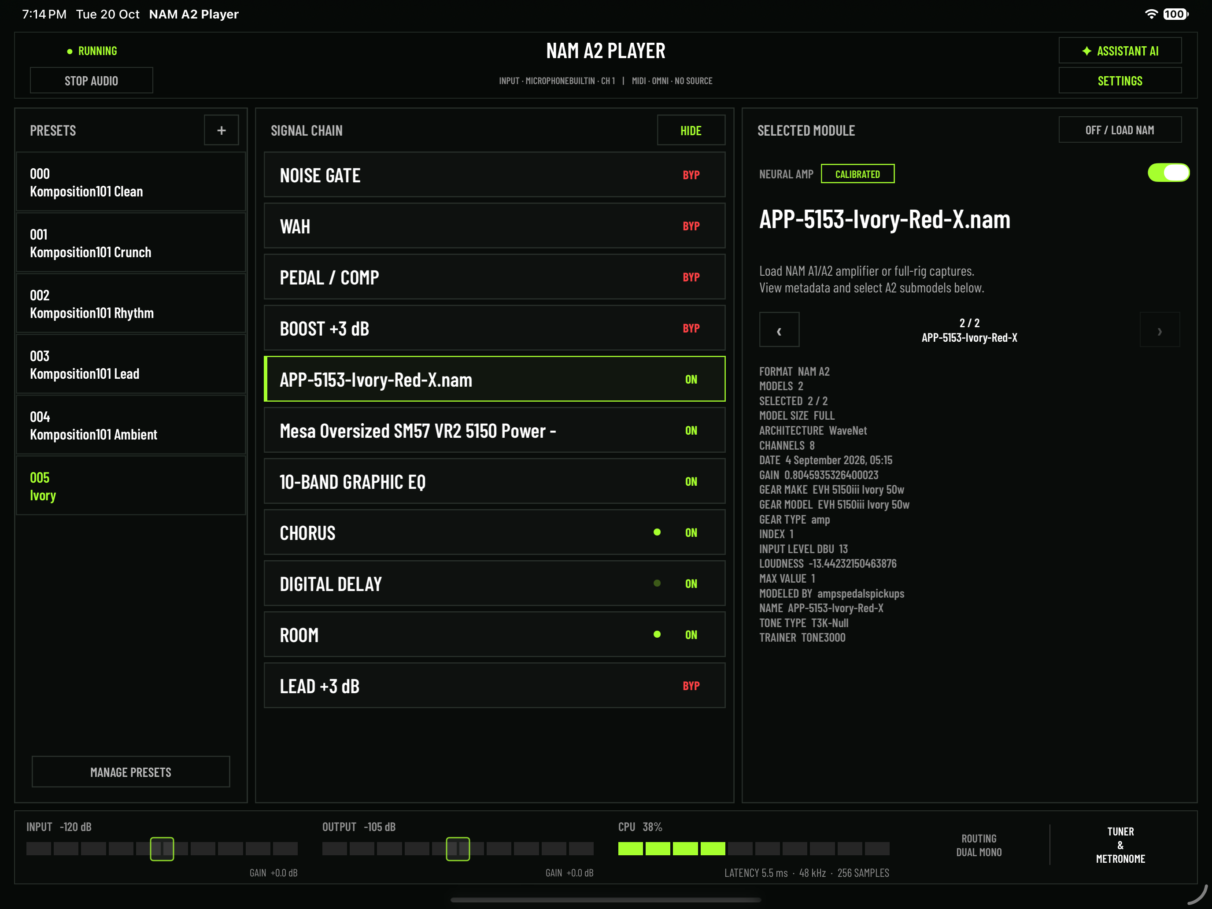Click 'TRAINER TONE3000' metadata line
This screenshot has width=1212, height=909.
click(x=802, y=637)
